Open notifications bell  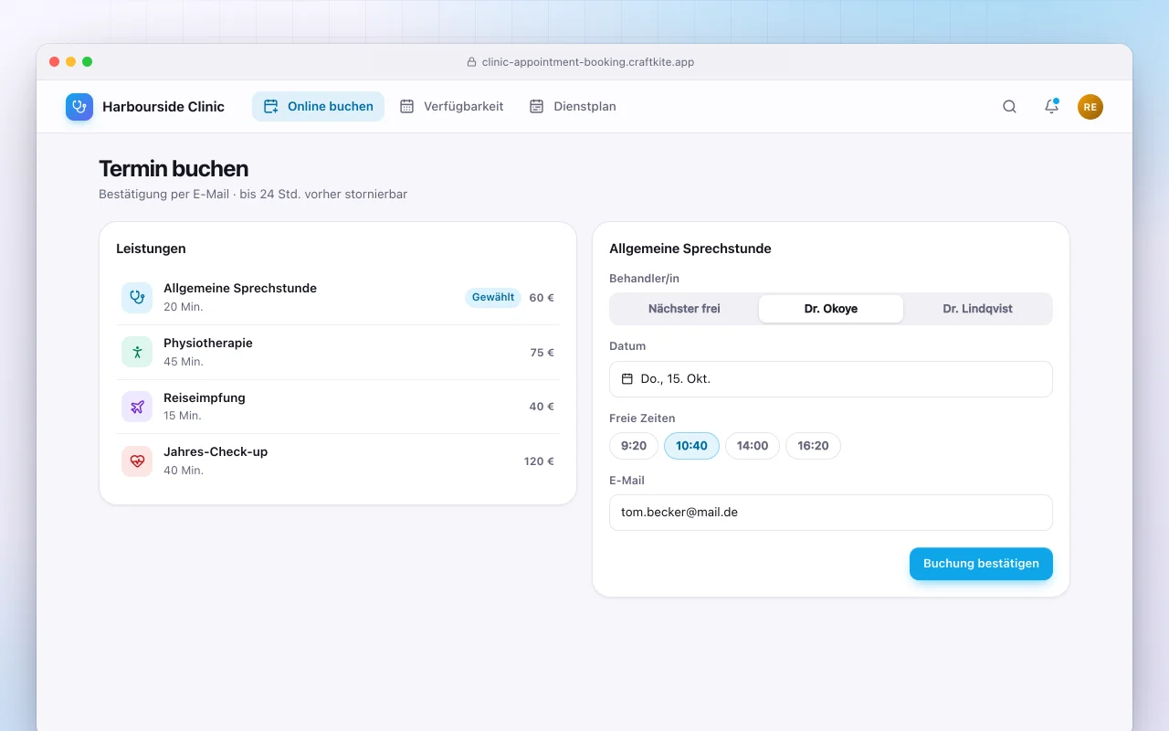1051,107
